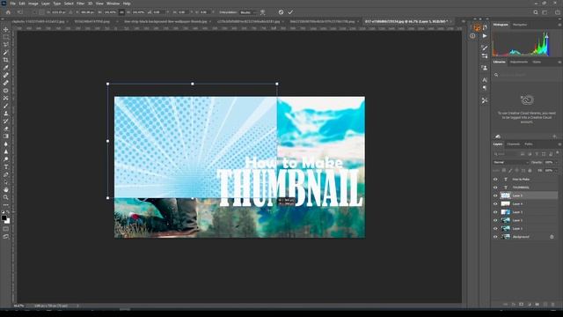The image size is (563, 317).
Task: Toggle visibility of Layer 5
Action: (x=495, y=195)
